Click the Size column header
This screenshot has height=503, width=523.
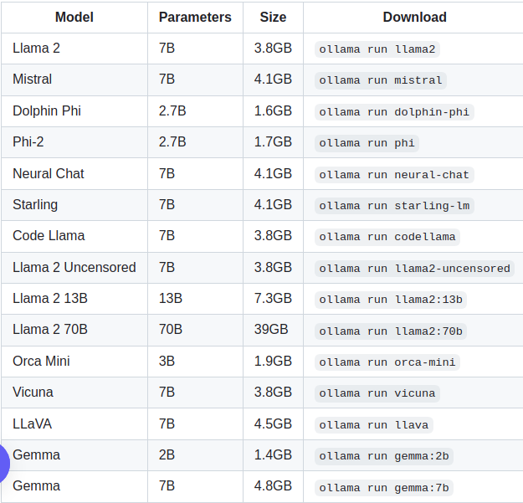(x=273, y=18)
